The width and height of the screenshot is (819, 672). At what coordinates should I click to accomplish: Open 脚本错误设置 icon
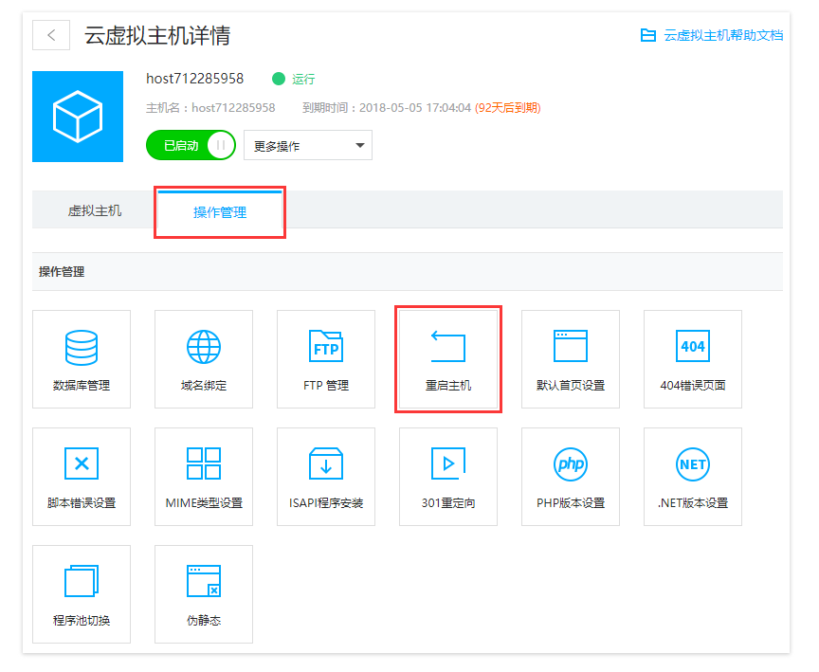(82, 465)
